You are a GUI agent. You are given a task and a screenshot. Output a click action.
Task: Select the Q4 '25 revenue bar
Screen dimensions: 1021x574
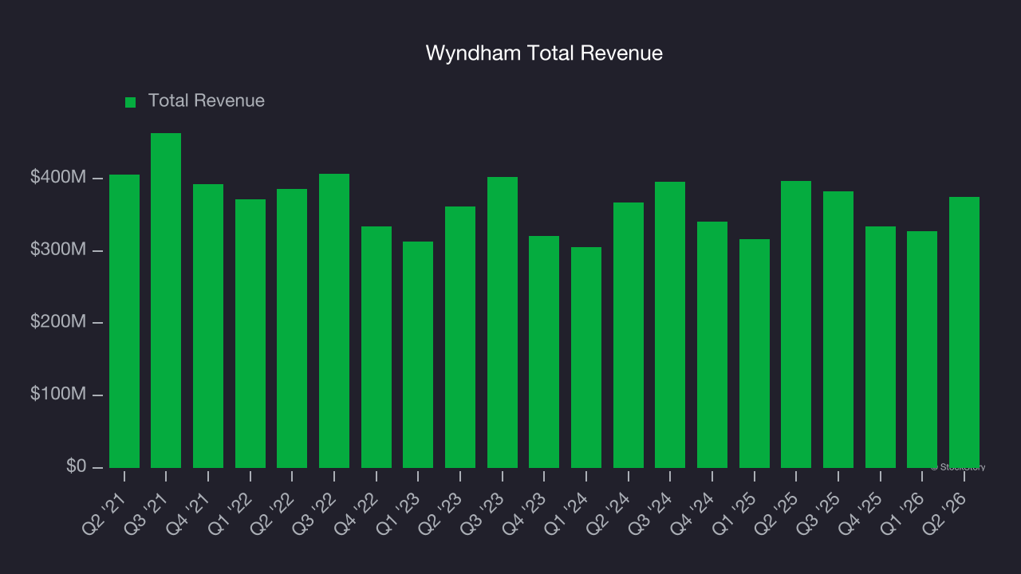coord(881,347)
